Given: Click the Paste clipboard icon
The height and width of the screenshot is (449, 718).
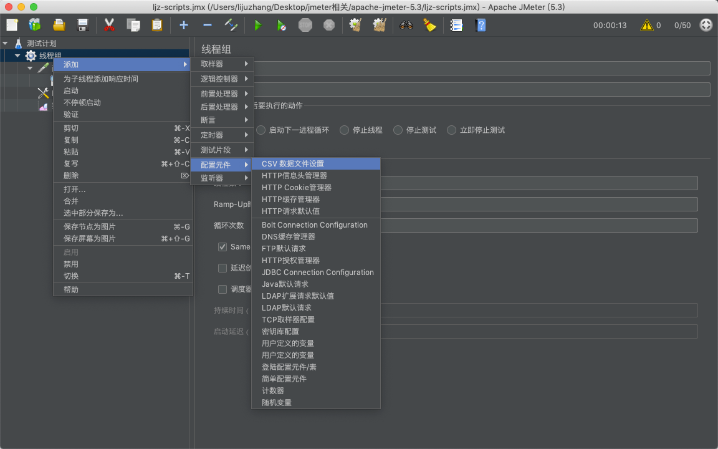Looking at the screenshot, I should point(157,25).
